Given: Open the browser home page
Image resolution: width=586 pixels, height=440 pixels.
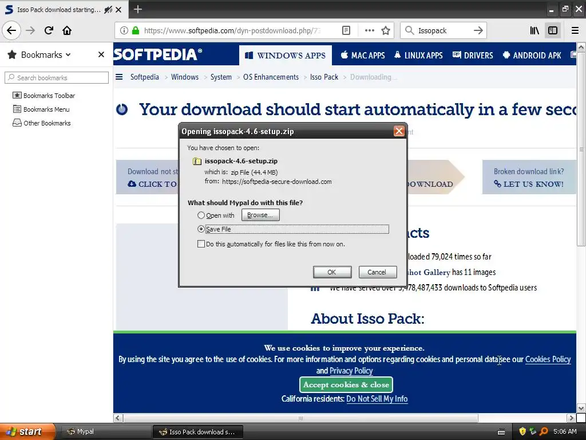Looking at the screenshot, I should point(67,30).
